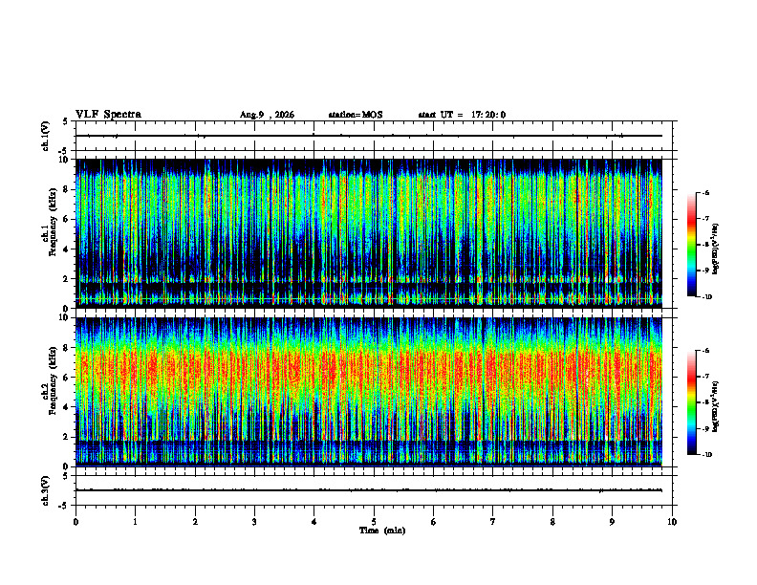
Task: Click time axis tick label "3"
Action: 254,522
